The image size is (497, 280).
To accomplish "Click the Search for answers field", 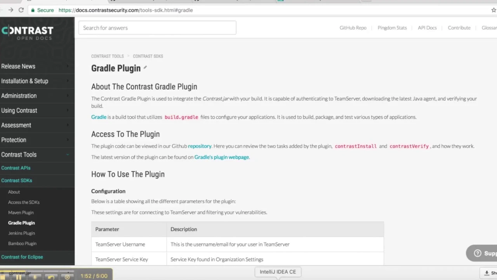I will (x=157, y=28).
